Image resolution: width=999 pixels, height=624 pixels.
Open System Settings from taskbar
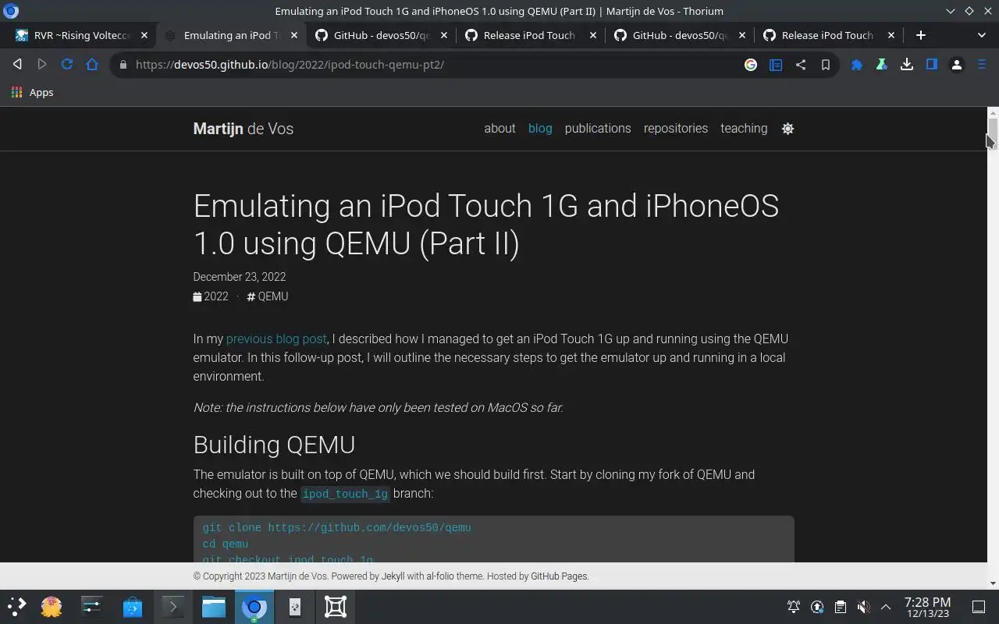click(x=92, y=607)
